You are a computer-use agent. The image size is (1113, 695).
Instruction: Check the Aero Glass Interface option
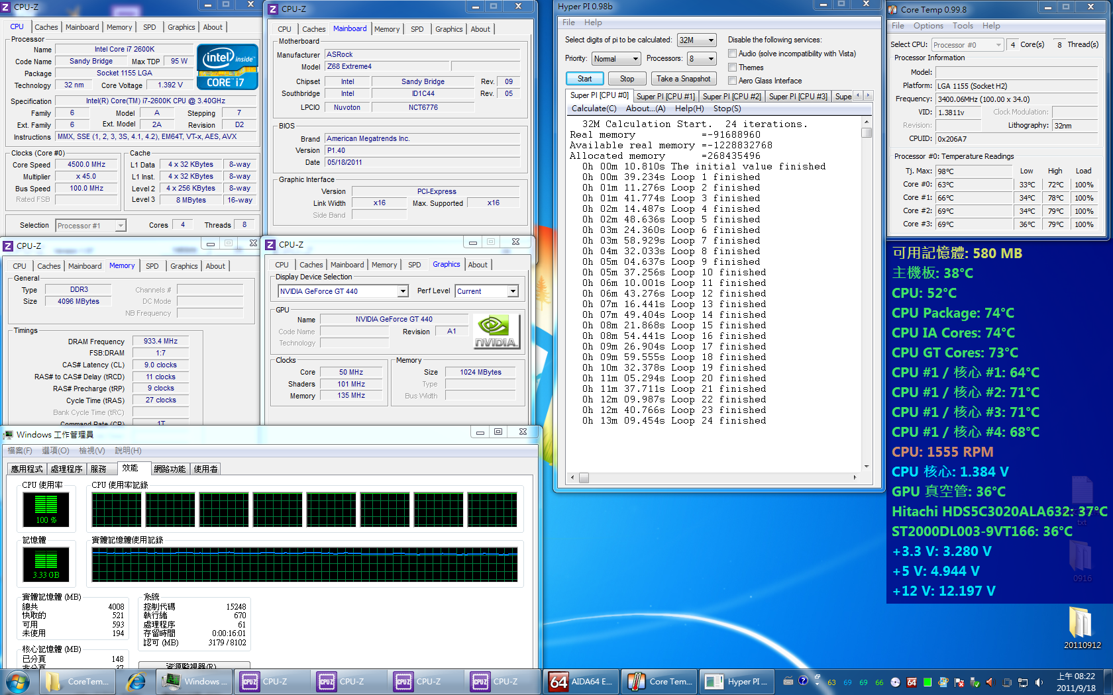tap(733, 81)
